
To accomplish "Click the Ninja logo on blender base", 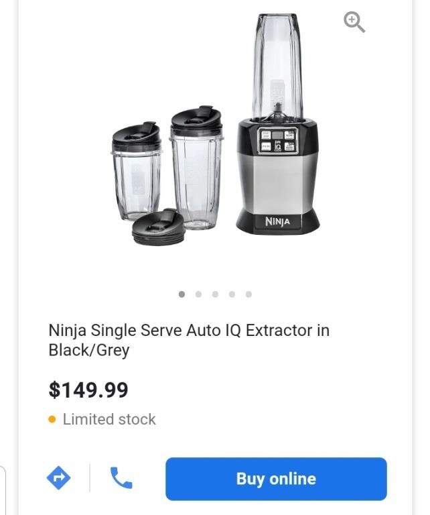I will 277,221.
